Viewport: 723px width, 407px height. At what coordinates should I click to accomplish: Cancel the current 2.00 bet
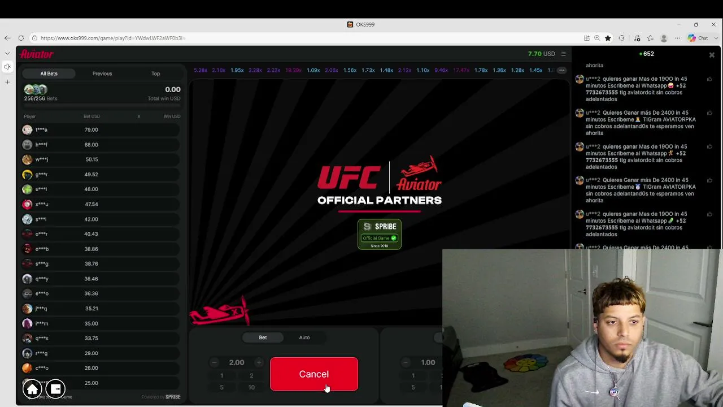(x=314, y=374)
